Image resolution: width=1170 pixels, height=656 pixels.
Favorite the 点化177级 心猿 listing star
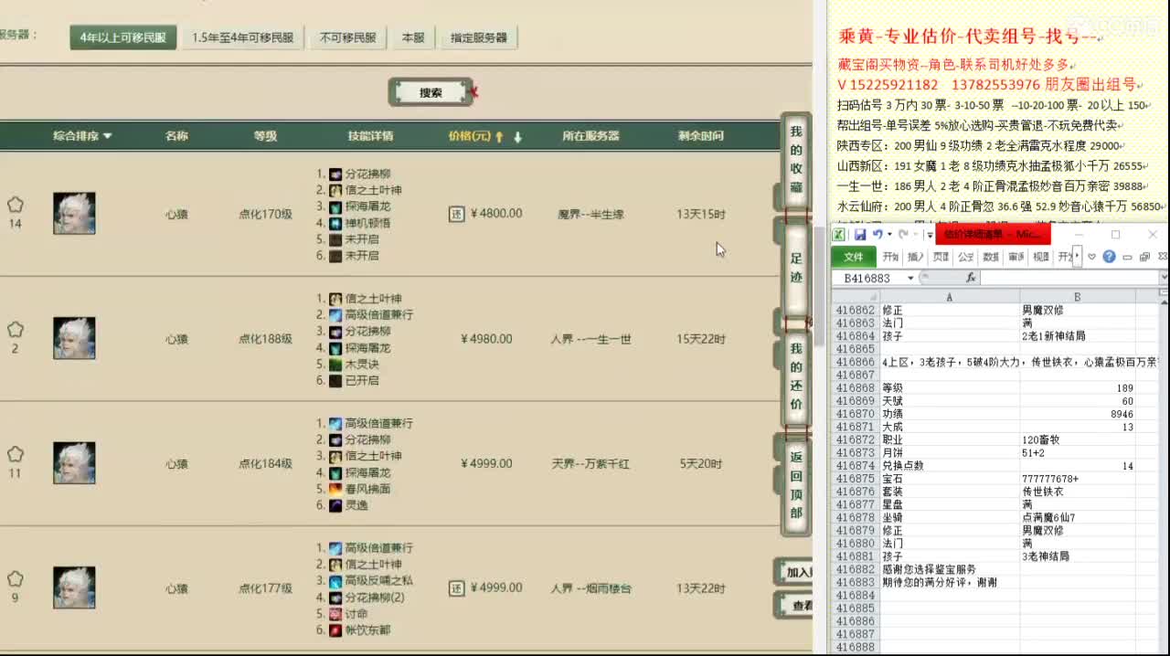coord(16,579)
